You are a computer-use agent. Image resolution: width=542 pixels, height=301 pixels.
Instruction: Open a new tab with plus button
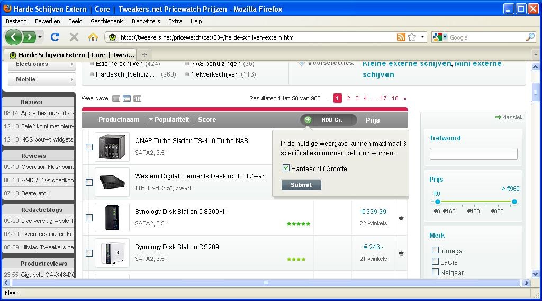click(144, 54)
